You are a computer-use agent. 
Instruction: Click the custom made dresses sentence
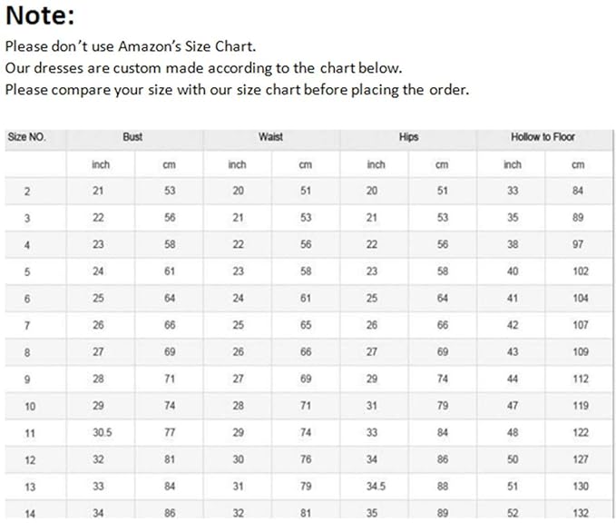tap(203, 68)
